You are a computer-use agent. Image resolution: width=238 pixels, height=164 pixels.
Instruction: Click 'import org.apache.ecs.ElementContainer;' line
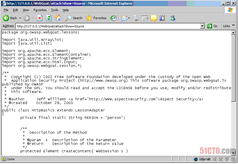pos(46,55)
